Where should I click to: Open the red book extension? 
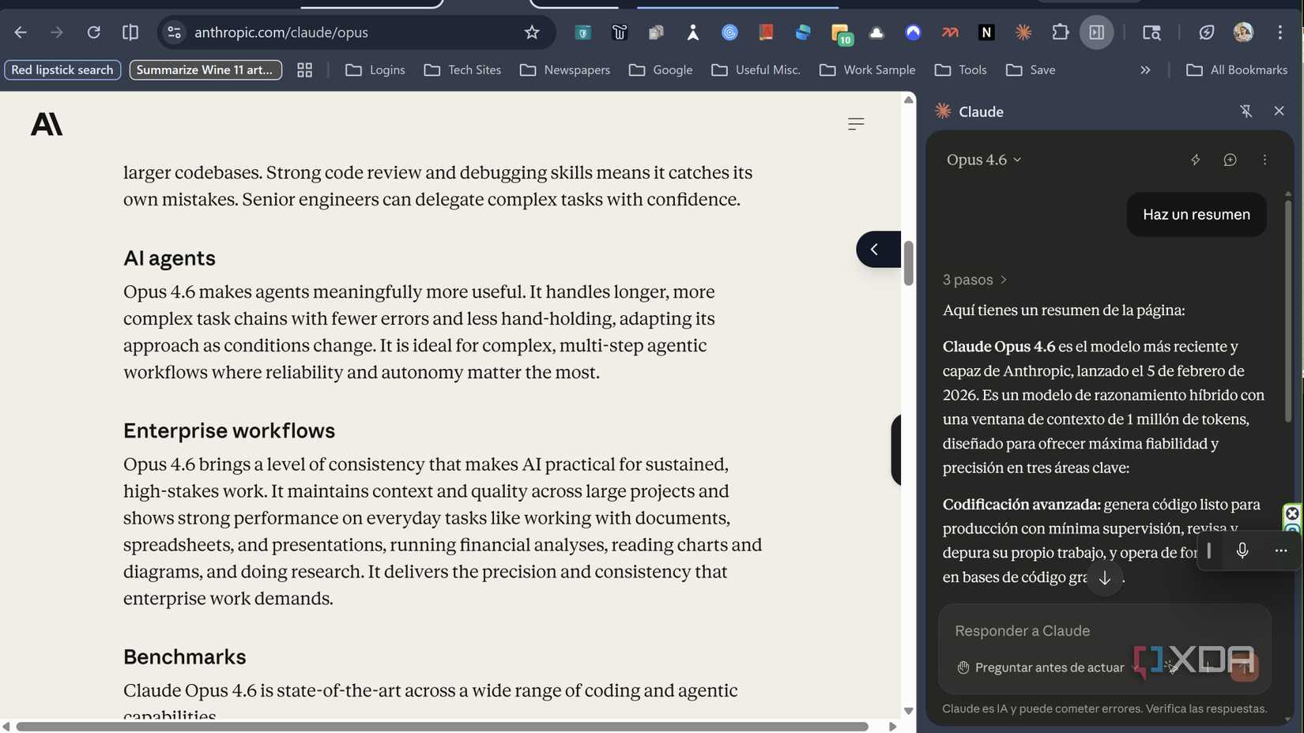pos(766,32)
